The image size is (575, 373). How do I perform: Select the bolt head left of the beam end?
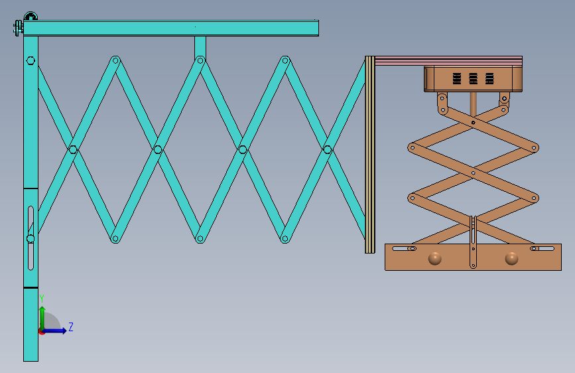click(18, 29)
